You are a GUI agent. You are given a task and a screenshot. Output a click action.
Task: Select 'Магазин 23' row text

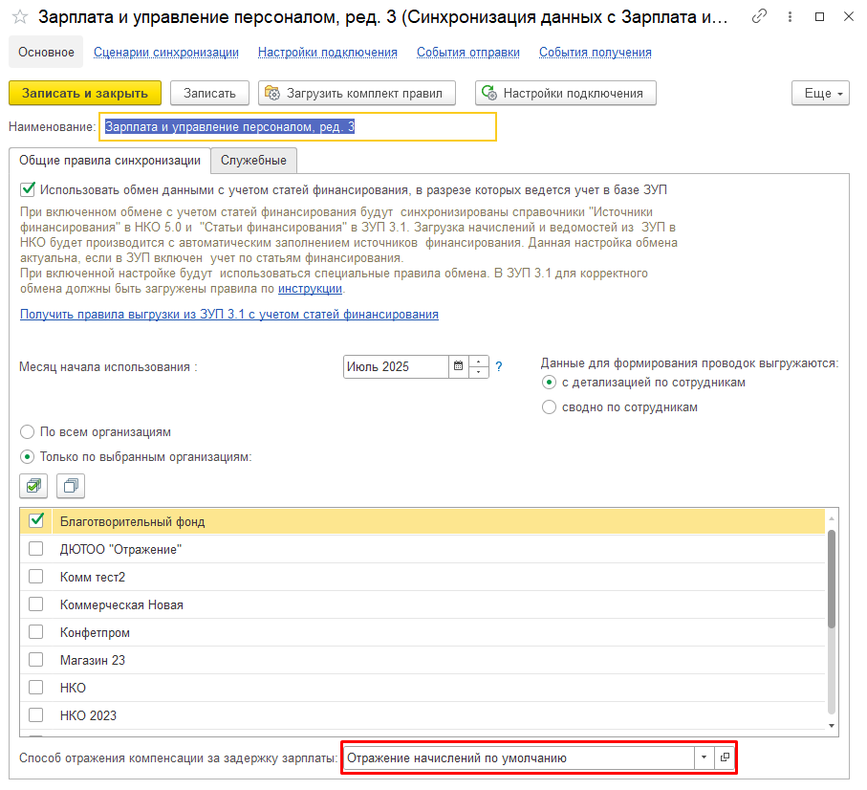(x=93, y=660)
